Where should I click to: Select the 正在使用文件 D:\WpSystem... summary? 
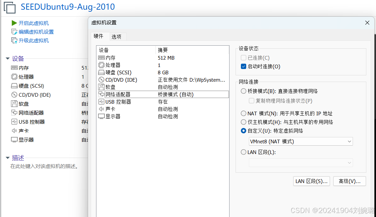[x=192, y=80]
